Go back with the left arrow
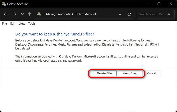 (x=6, y=14)
